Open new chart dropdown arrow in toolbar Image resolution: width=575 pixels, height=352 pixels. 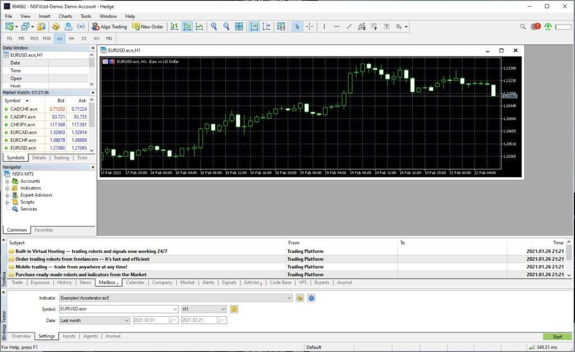point(16,27)
